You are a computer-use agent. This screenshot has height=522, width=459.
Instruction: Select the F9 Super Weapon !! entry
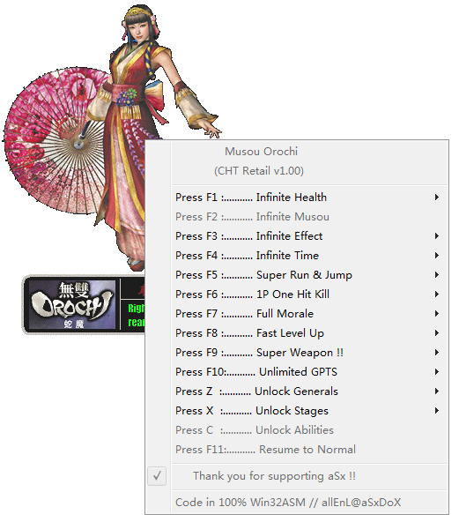click(297, 352)
